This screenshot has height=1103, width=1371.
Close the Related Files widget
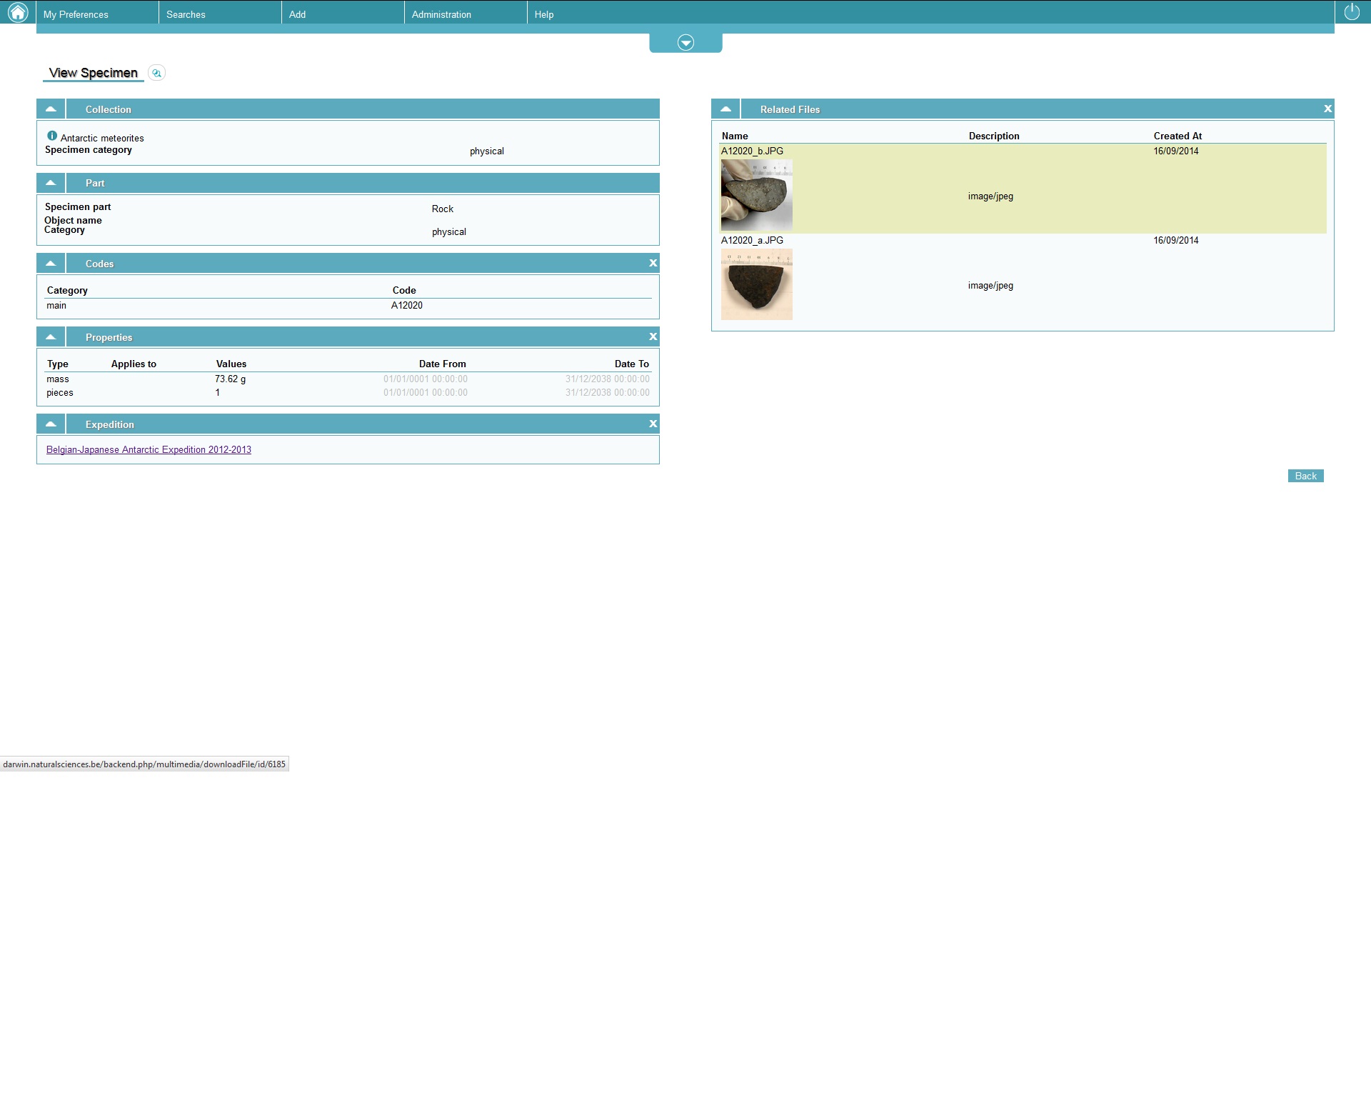(1327, 109)
